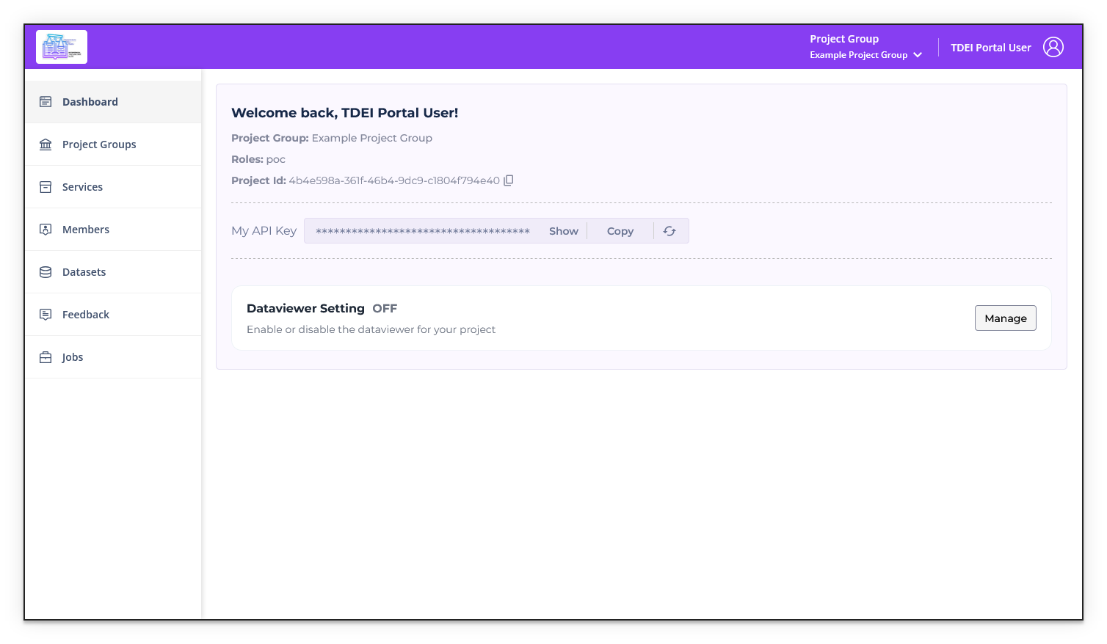The width and height of the screenshot is (1107, 644).
Task: Switch to the Datasets section
Action: [84, 271]
